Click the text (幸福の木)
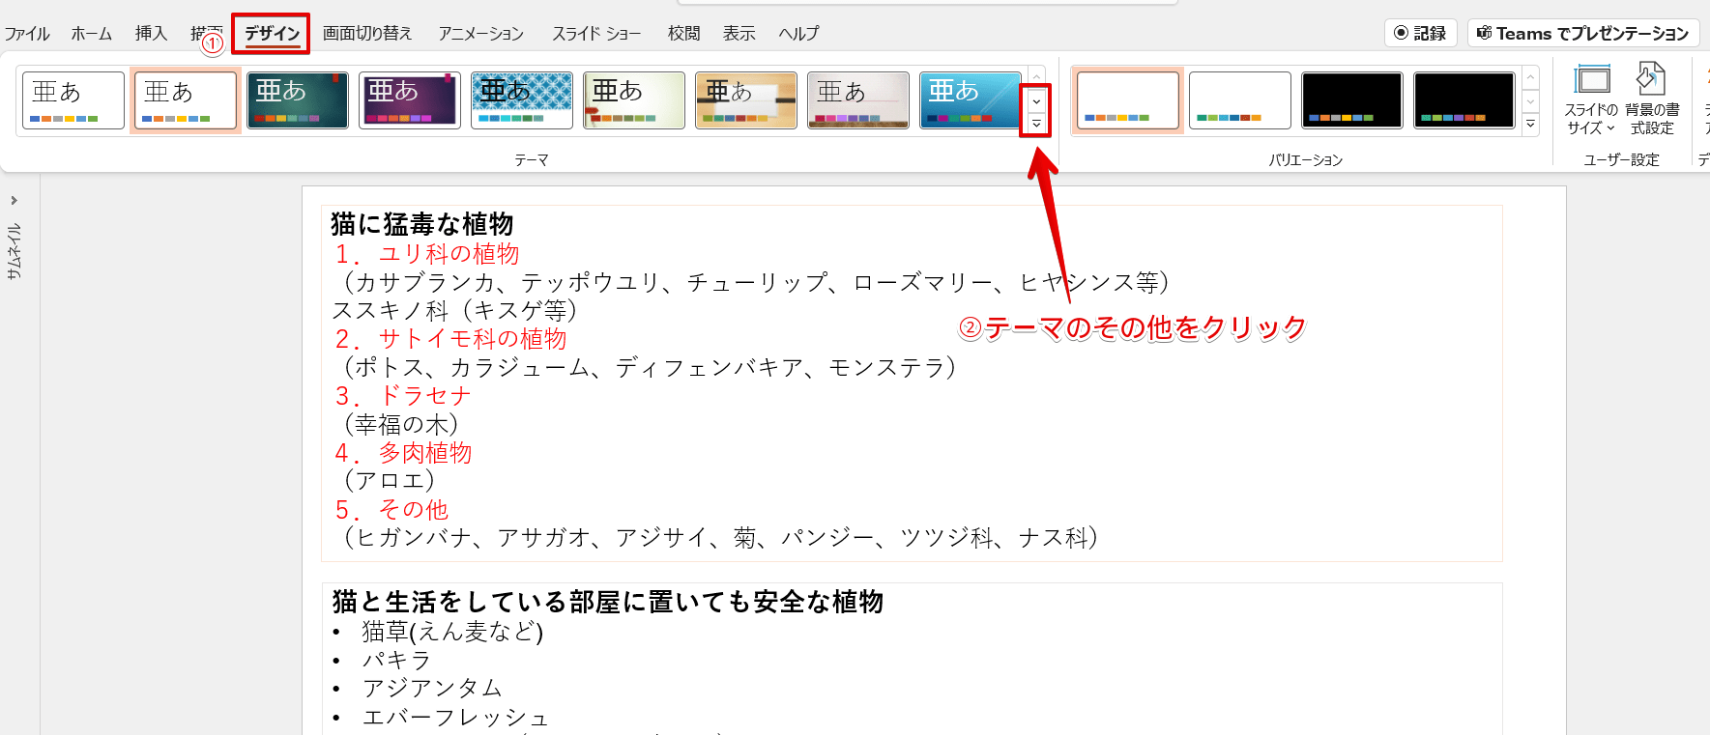The height and width of the screenshot is (735, 1710). [401, 424]
